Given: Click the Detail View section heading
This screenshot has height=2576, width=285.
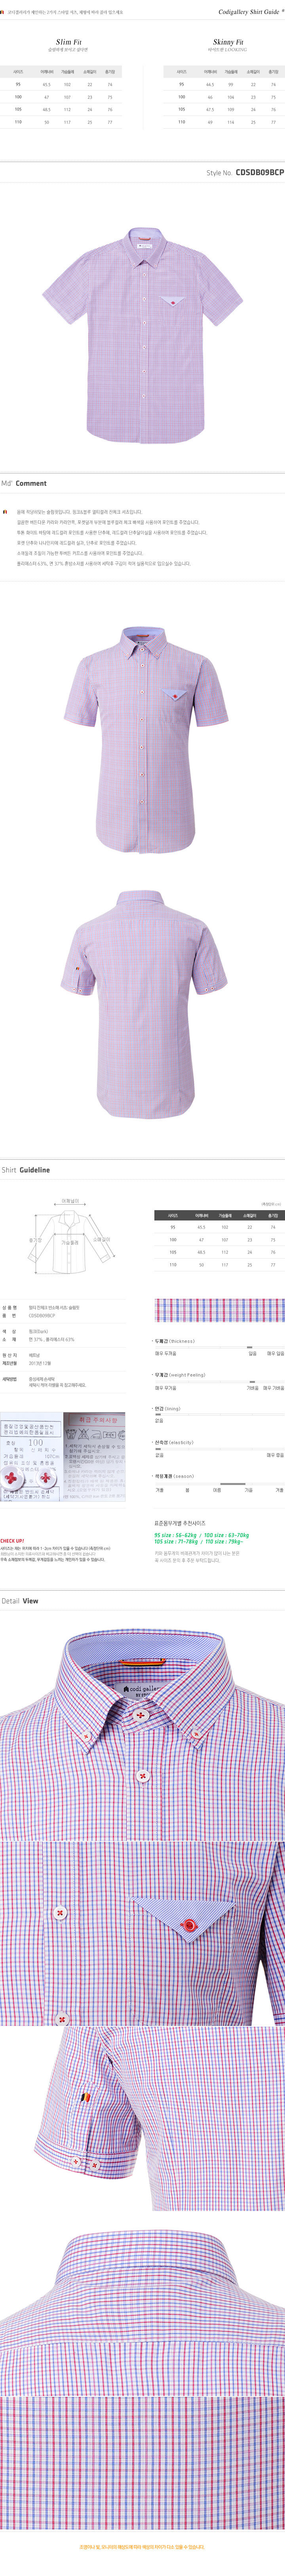Looking at the screenshot, I should point(20,1601).
